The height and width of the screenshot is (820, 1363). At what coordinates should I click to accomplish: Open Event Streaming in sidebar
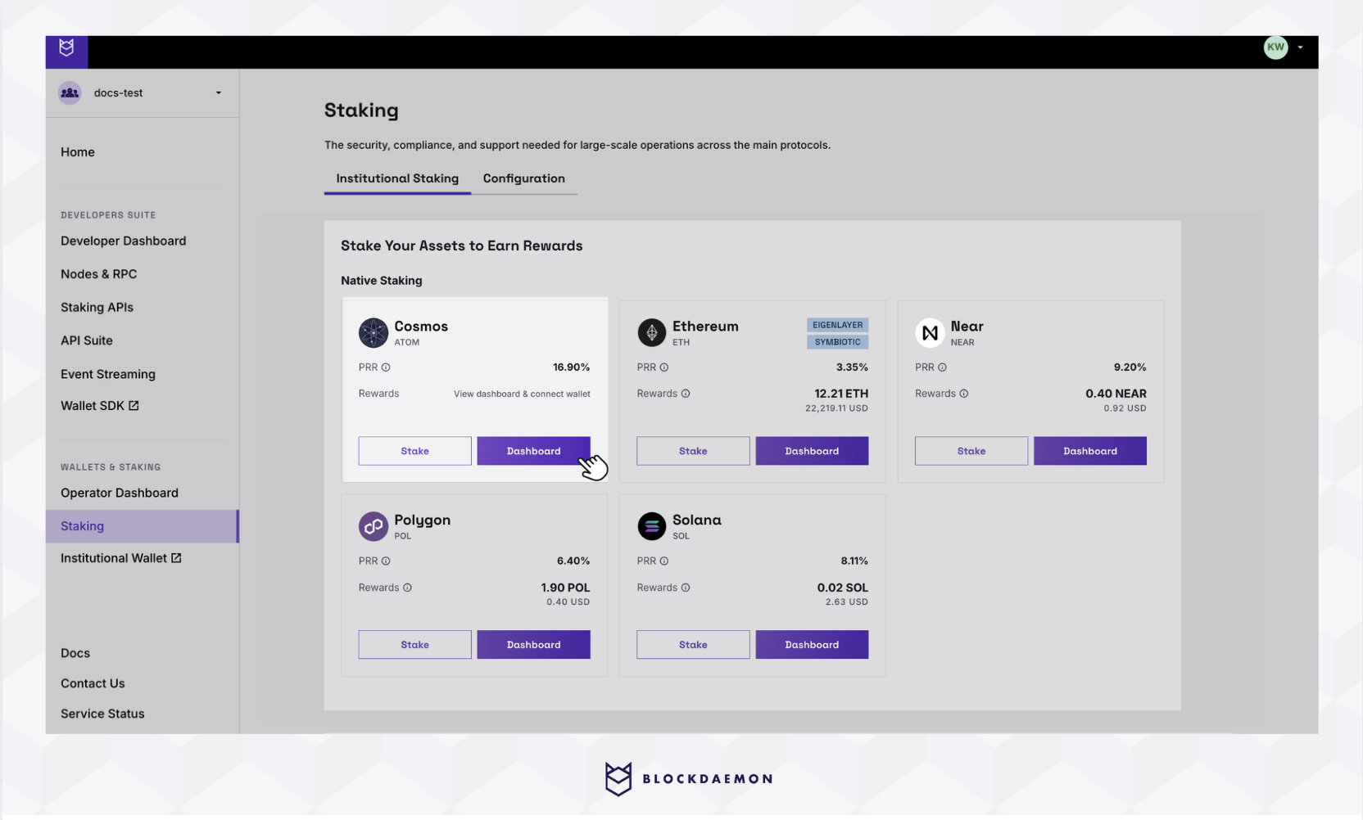108,374
